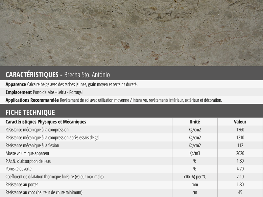Screen dimensions: 263x197
Task: Click Résistance mécanique à la flexion row
Action: [x=131, y=145]
